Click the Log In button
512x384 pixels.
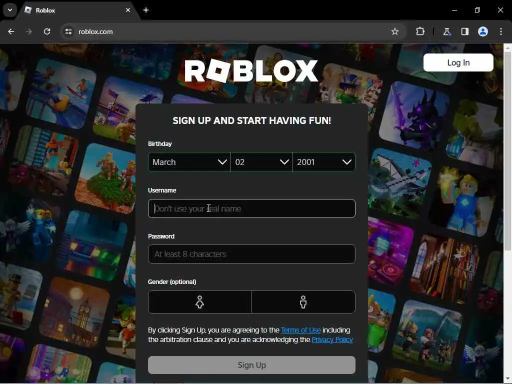(x=458, y=62)
